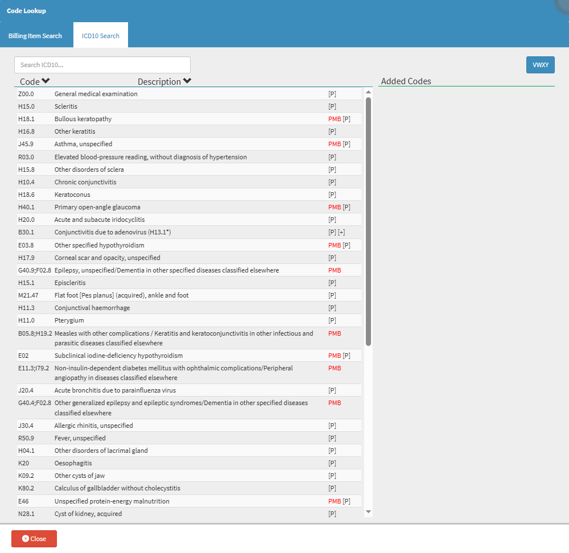The image size is (569, 553).
Task: Pick J20.4 Acute bronchitis parainfluenza virus
Action: (x=189, y=390)
